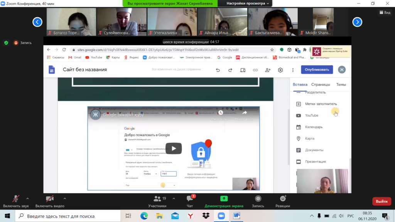
Task: Expand video options arrow next to camera
Action: click(x=65, y=198)
